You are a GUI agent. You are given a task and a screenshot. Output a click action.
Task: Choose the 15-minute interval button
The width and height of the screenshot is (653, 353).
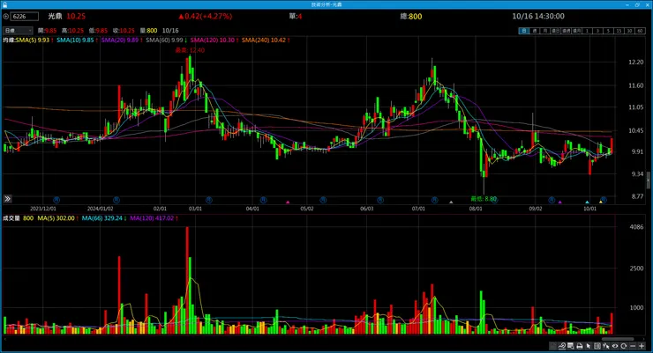(619, 31)
